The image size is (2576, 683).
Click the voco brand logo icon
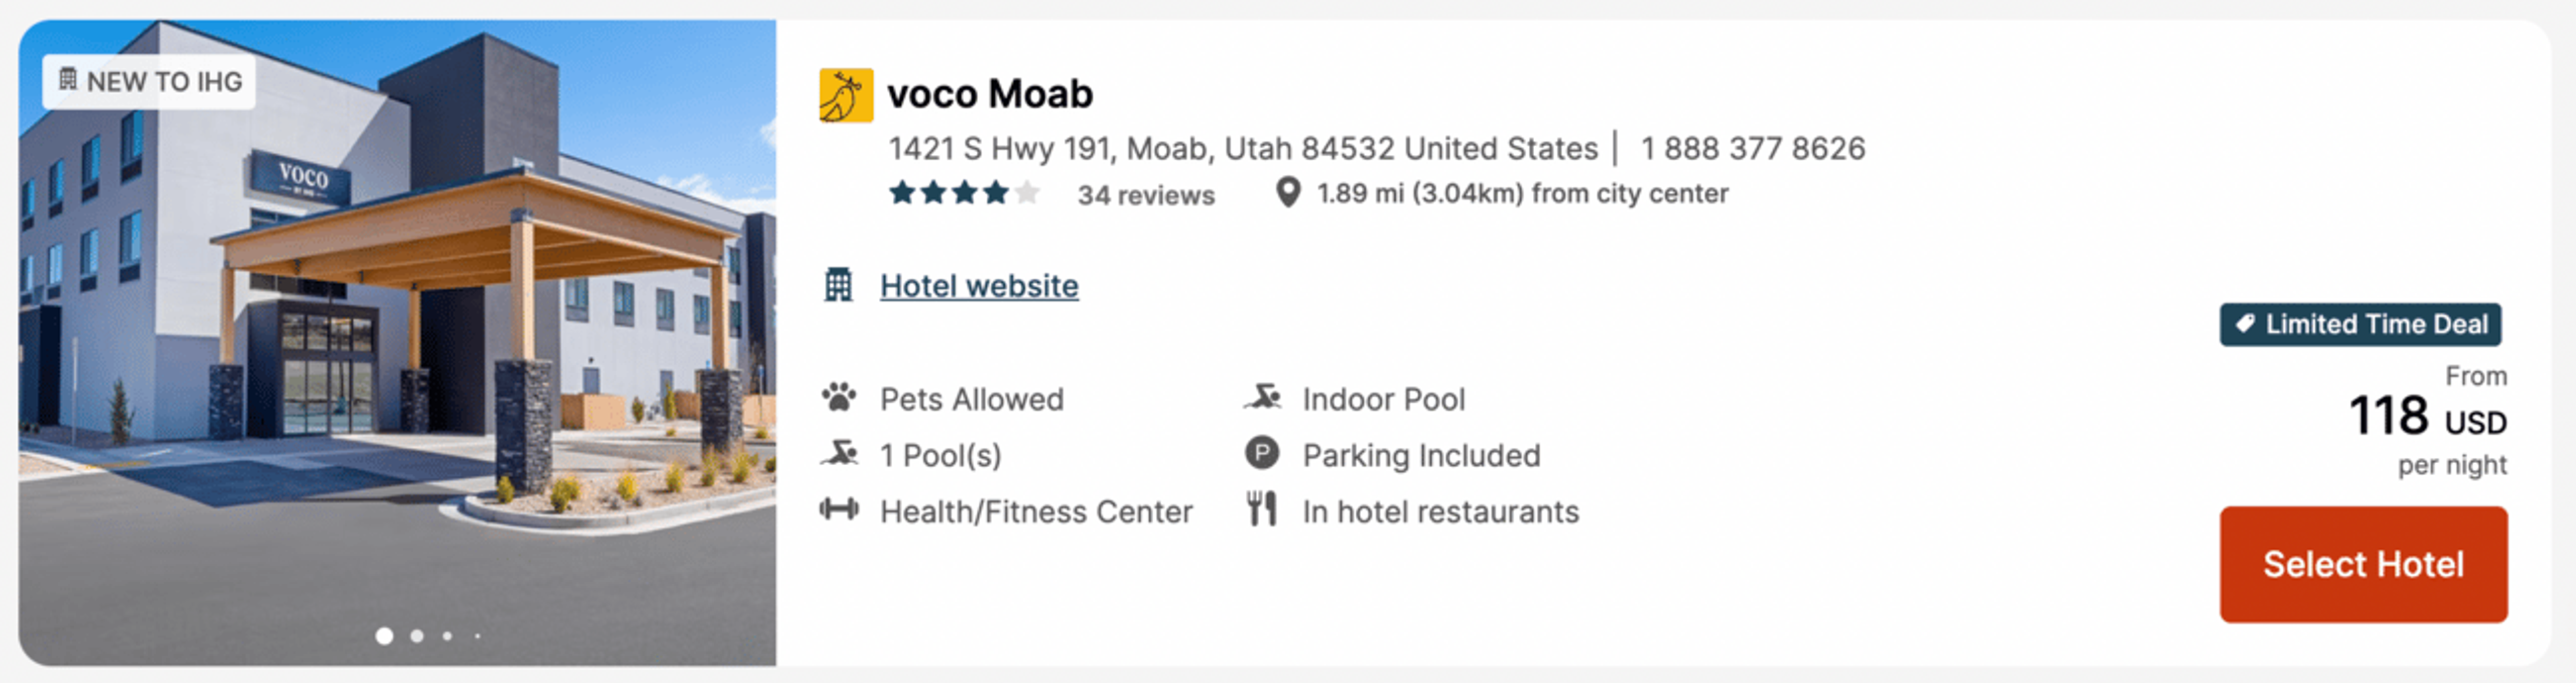(x=846, y=95)
